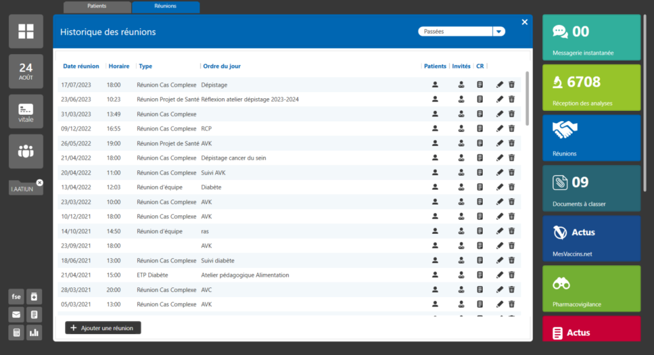This screenshot has height=355, width=654.
Task: Select the Réunions tab
Action: [x=165, y=6]
